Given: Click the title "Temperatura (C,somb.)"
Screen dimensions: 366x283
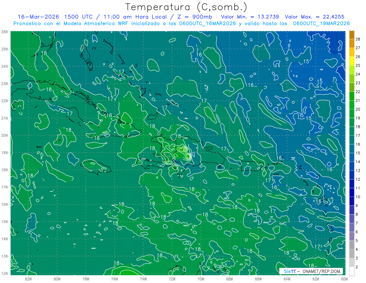Looking at the screenshot, I should coord(186,7).
